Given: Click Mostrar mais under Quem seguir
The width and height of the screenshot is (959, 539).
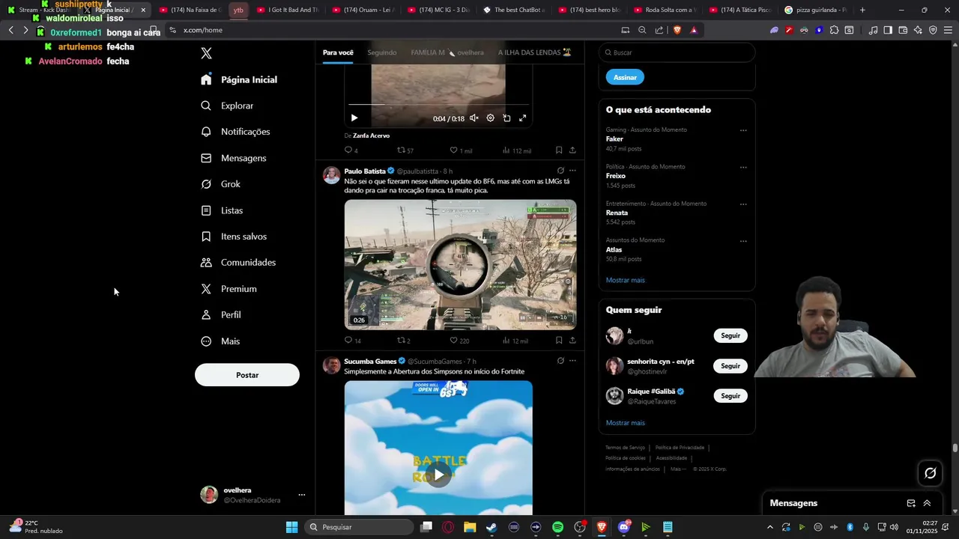Looking at the screenshot, I should tap(625, 423).
